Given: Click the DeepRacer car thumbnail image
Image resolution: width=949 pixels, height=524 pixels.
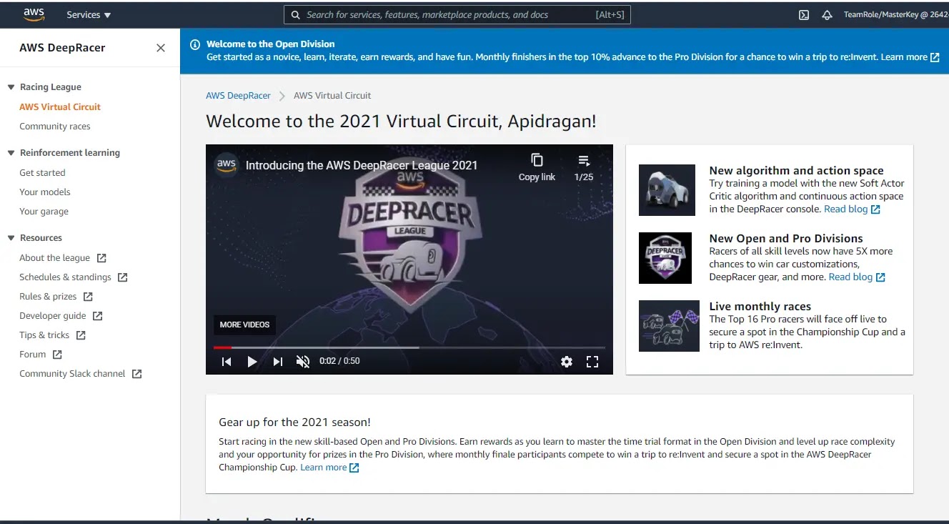Looking at the screenshot, I should tap(667, 190).
